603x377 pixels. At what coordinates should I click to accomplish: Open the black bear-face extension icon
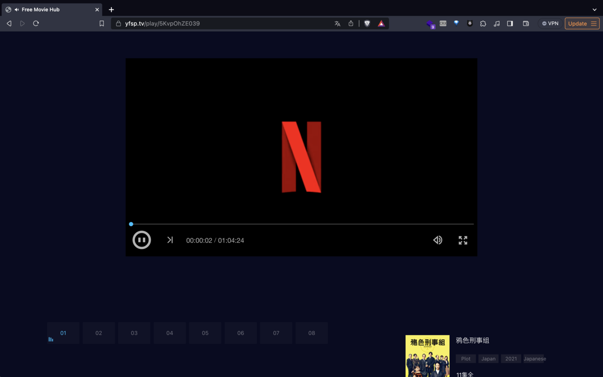tap(470, 23)
